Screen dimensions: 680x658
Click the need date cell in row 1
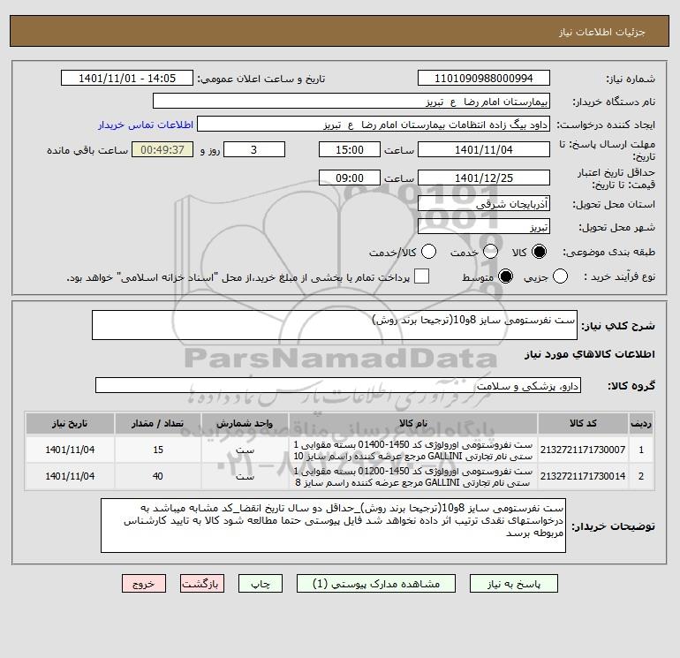[x=70, y=450]
